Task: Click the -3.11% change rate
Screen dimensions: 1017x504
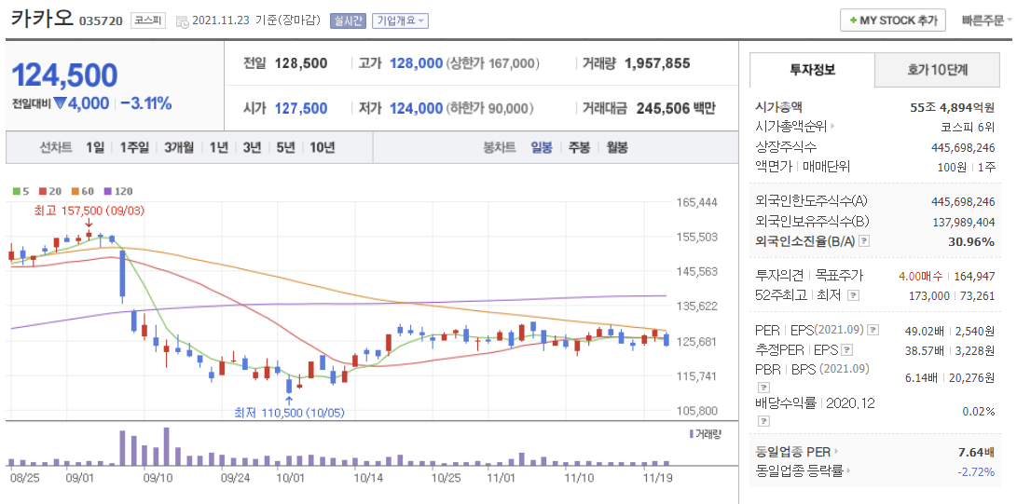Action: click(146, 103)
